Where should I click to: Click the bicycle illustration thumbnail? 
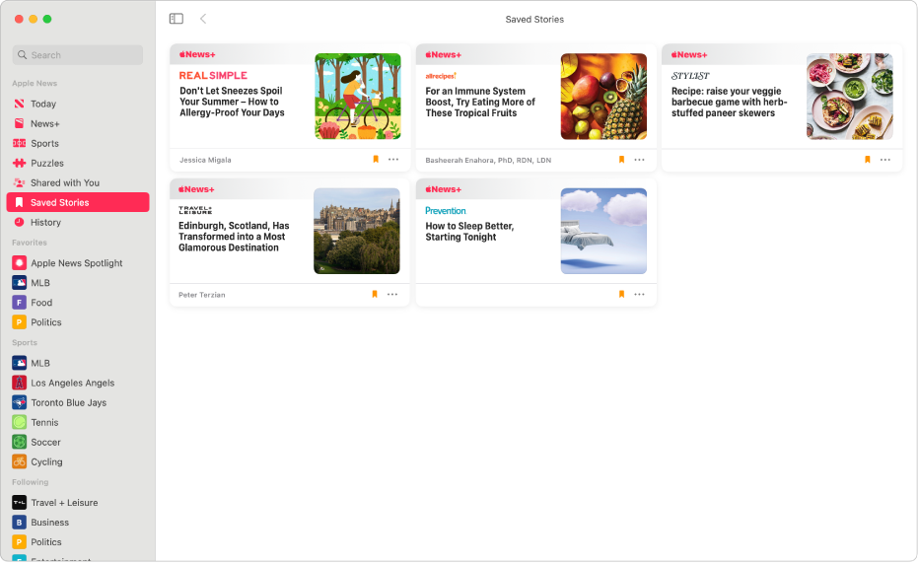[x=358, y=97]
